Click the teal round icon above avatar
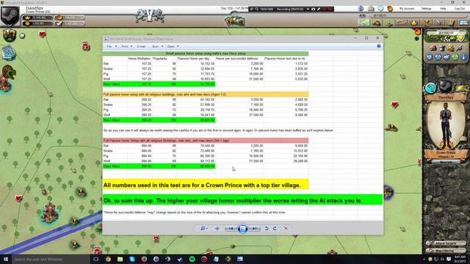 (430, 88)
